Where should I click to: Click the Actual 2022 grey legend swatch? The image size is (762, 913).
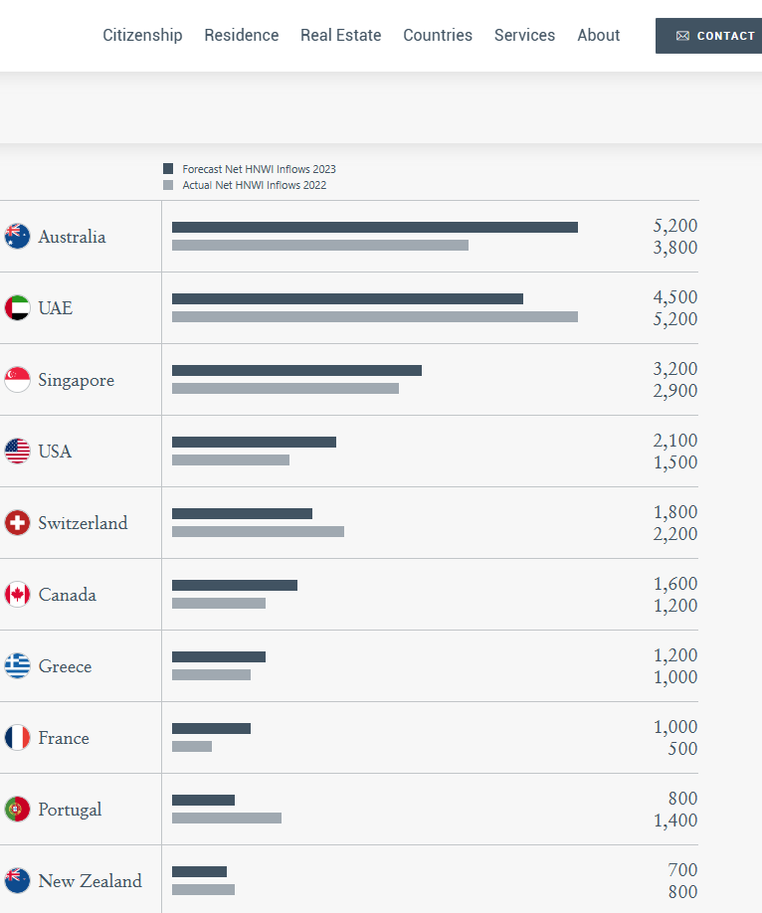pos(168,185)
